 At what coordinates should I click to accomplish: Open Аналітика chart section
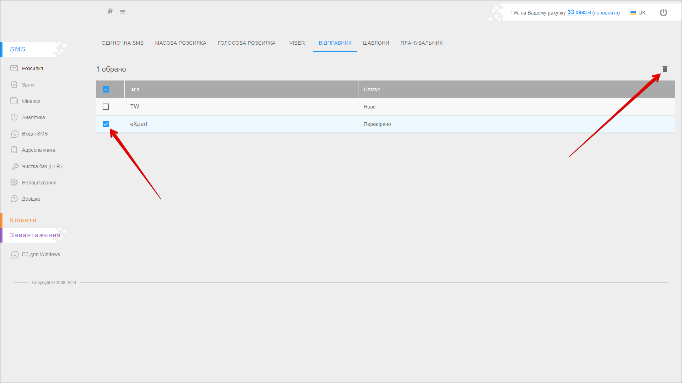33,117
